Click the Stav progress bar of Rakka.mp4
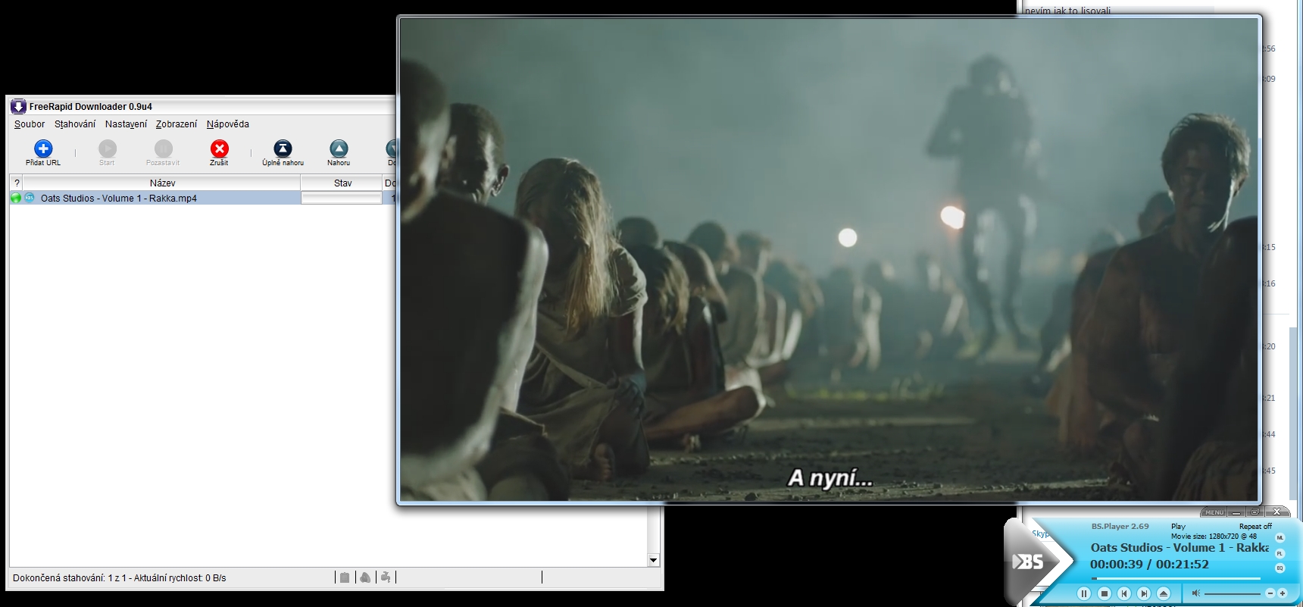 [342, 198]
